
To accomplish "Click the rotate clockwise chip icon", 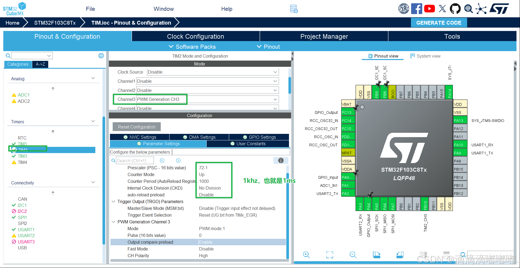I will pos(376,255).
